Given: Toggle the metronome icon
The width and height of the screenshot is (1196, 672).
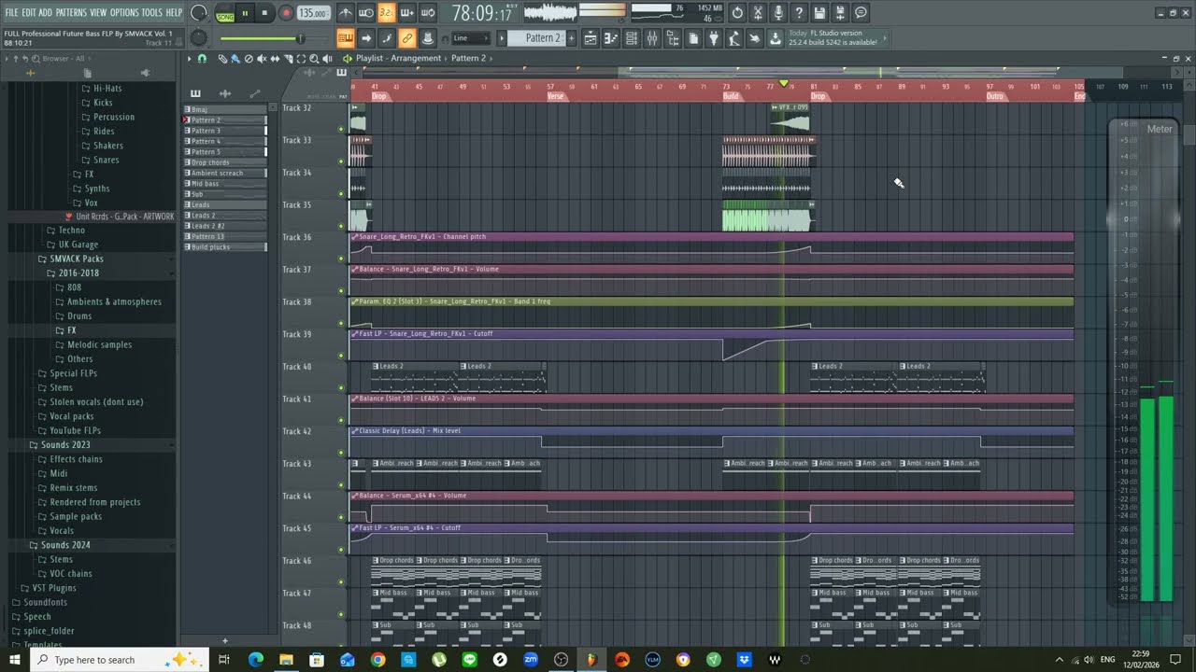Looking at the screenshot, I should pos(345,13).
